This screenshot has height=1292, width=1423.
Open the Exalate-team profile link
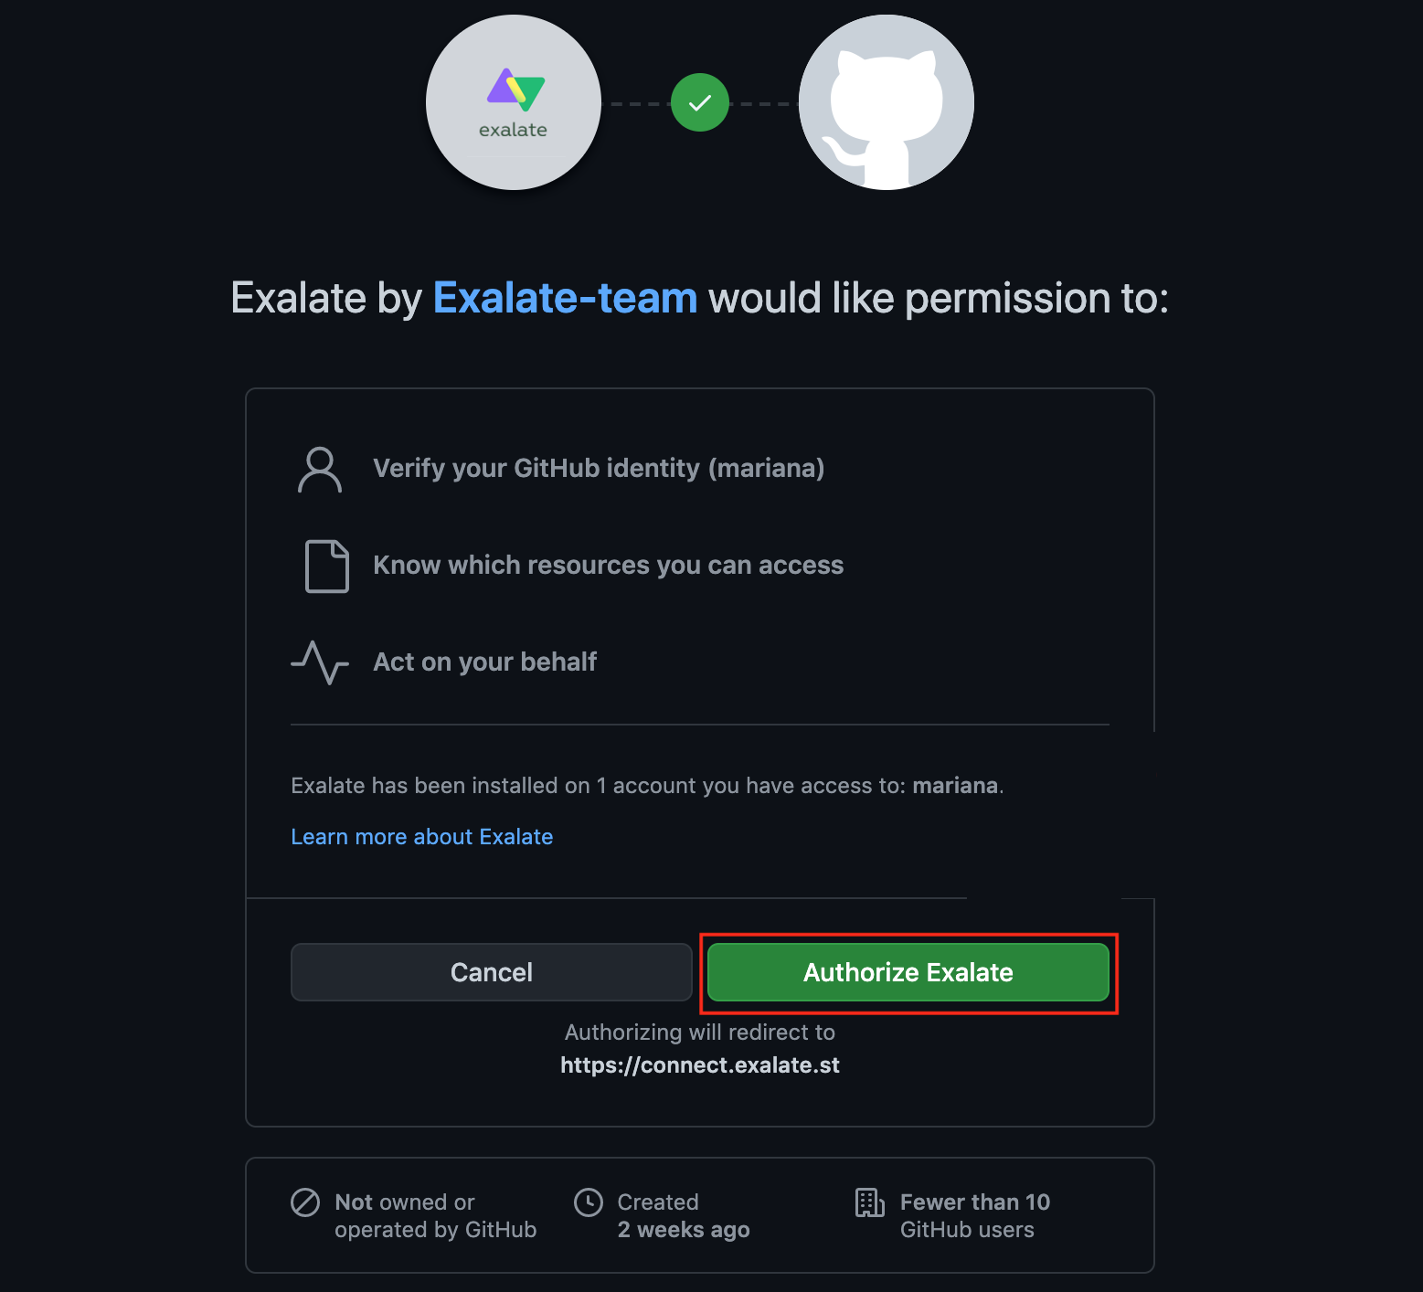click(x=565, y=298)
